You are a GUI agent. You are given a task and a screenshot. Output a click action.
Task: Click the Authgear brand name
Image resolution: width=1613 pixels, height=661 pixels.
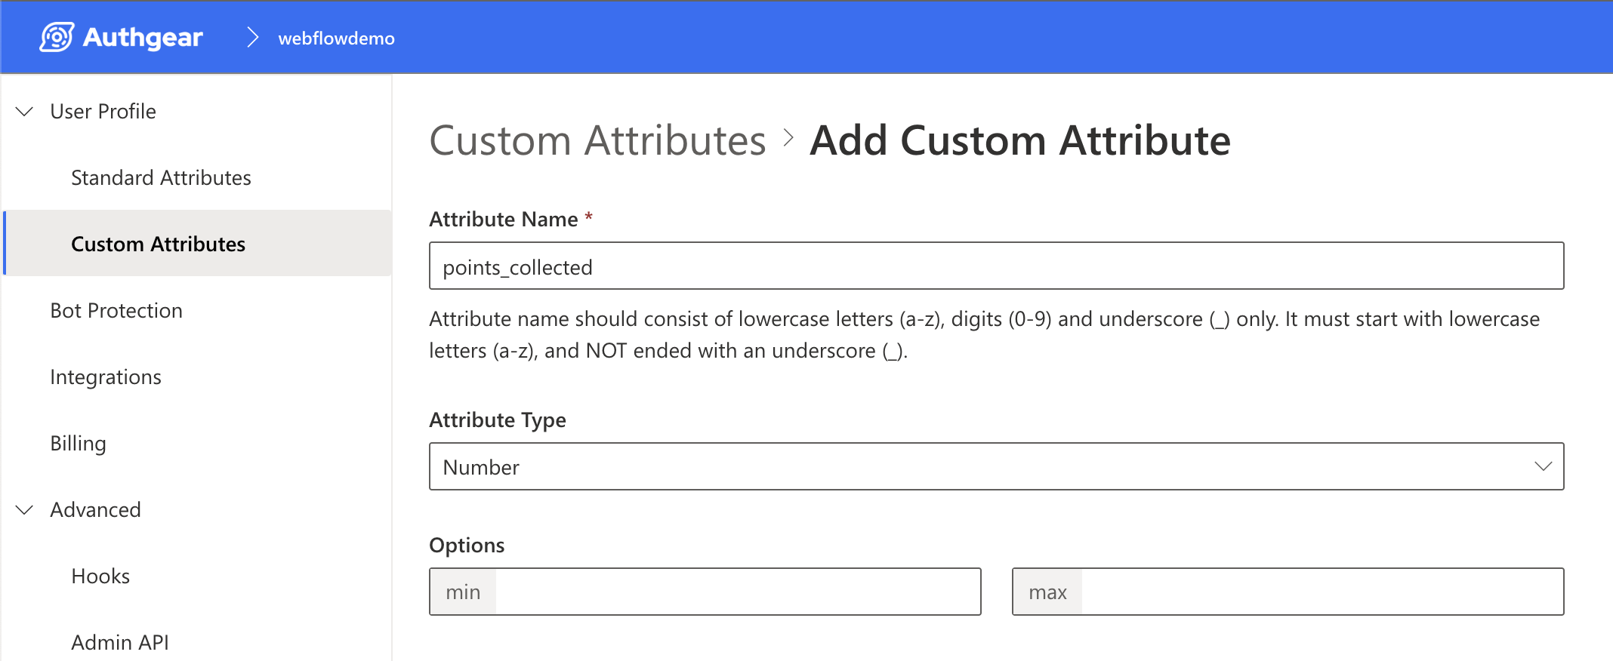point(143,38)
